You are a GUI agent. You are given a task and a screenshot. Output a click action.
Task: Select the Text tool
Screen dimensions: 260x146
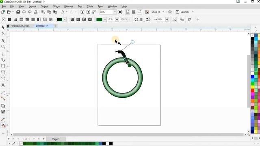click(x=3, y=85)
